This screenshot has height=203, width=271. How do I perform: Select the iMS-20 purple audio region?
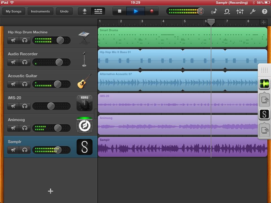(x=178, y=103)
